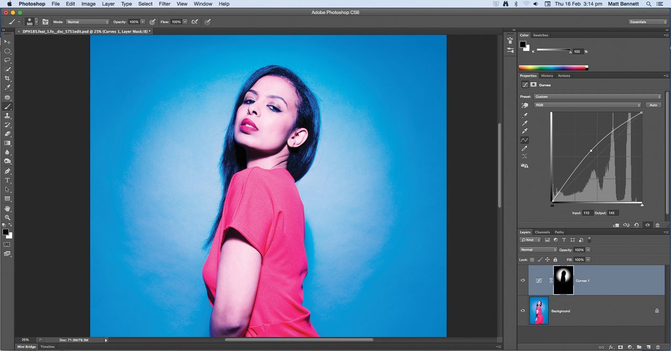Screen dimensions: 671x351
Task: Toggle Lock position in the Layers panel
Action: (x=547, y=259)
